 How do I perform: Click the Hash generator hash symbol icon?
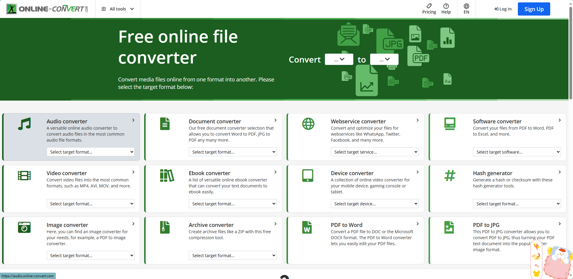[450, 175]
